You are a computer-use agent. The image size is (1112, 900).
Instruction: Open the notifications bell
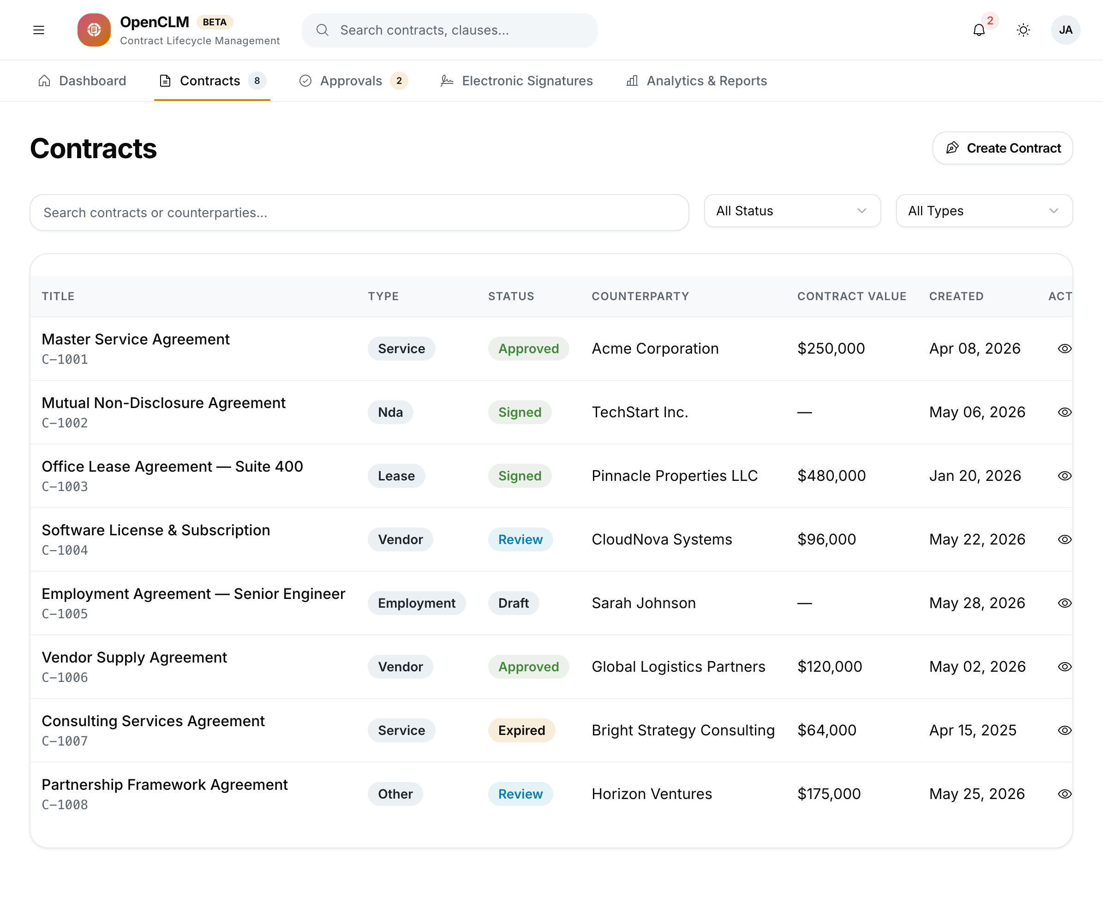[979, 30]
